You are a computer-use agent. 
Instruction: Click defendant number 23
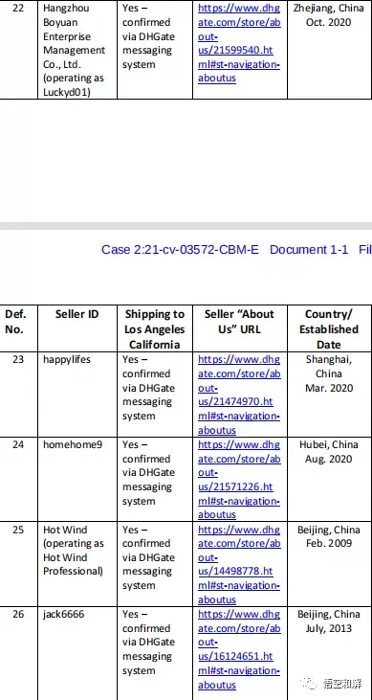(18, 359)
